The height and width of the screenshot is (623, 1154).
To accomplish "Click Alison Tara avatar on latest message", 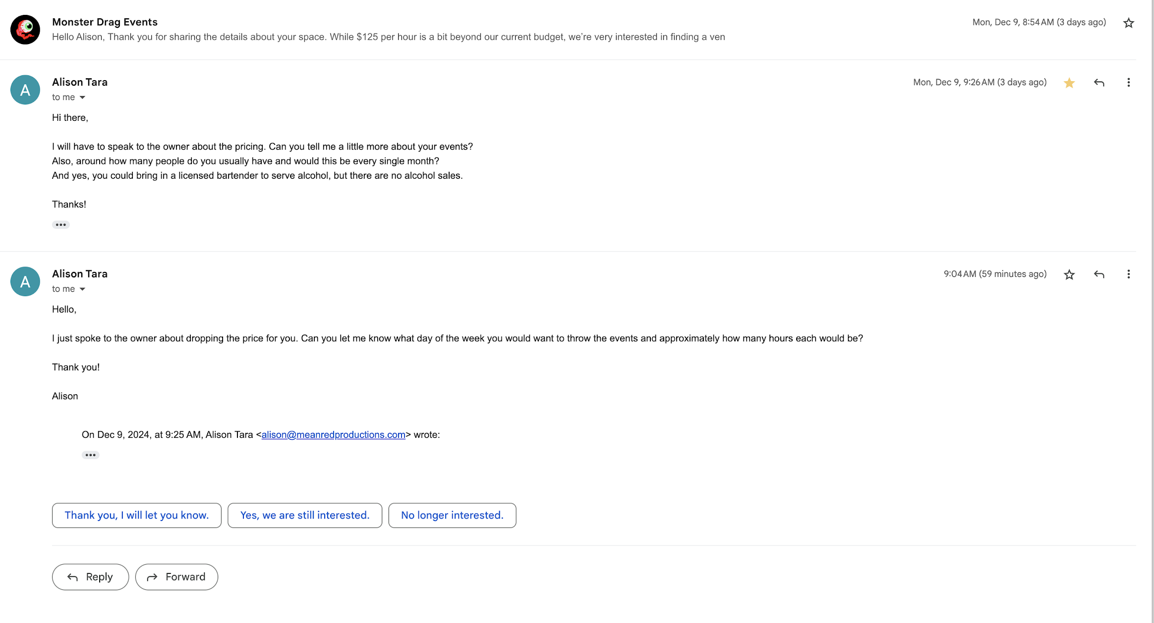I will pyautogui.click(x=25, y=281).
